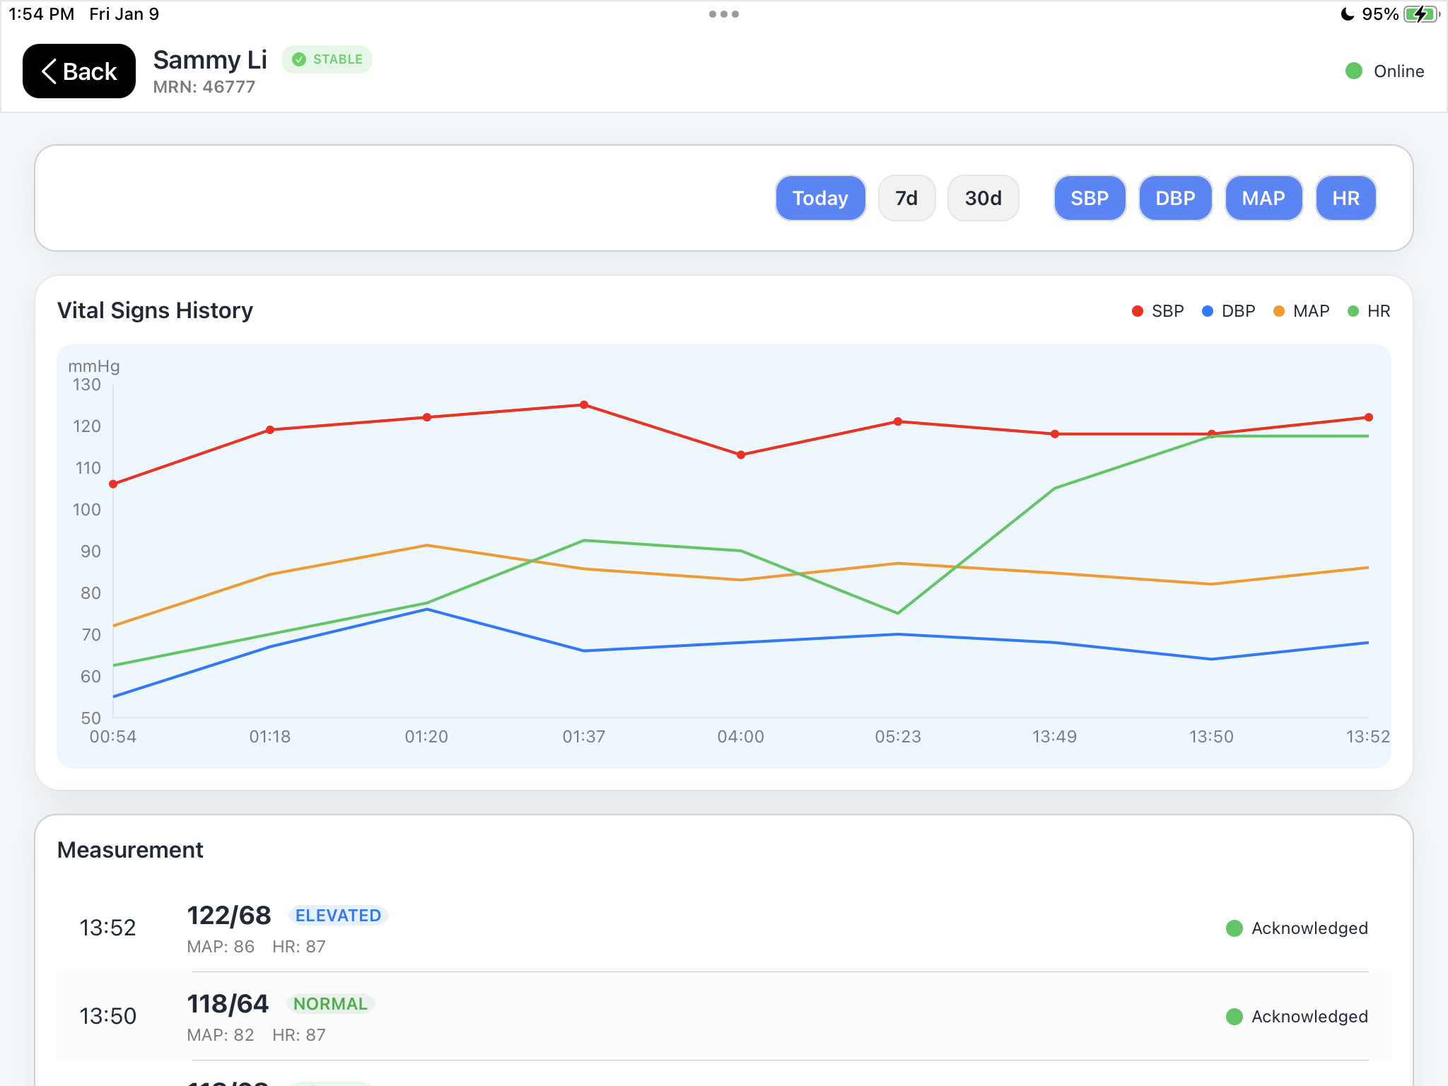Viewport: 1448px width, 1086px height.
Task: Toggle the MAP series filter
Action: (x=1263, y=198)
